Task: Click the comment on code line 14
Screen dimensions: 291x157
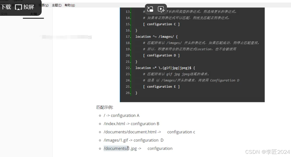Action: [186, 18]
